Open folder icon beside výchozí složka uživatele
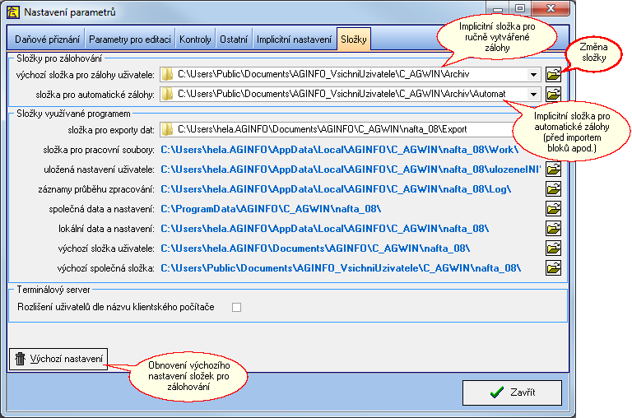The width and height of the screenshot is (632, 418). (553, 248)
